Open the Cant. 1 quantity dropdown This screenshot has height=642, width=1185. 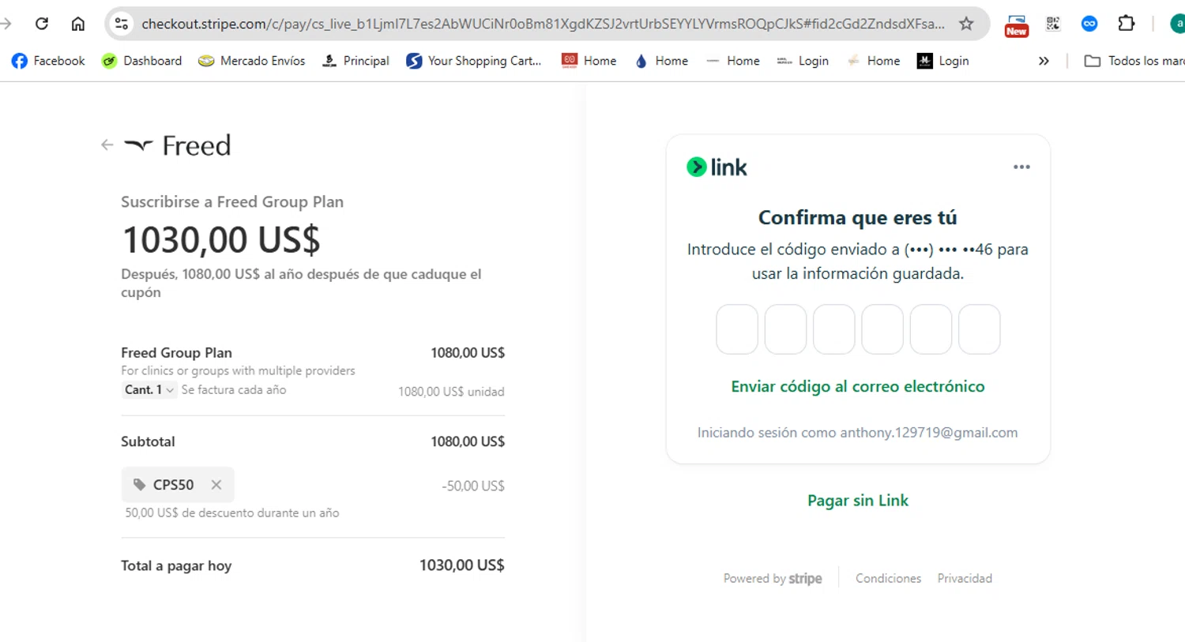point(149,389)
